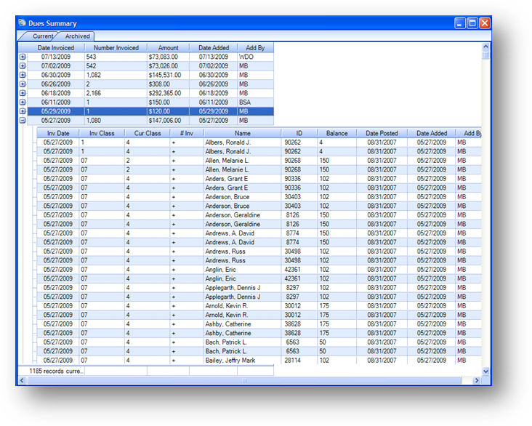Image resolution: width=532 pixels, height=426 pixels.
Task: Sort by the Amount column header
Action: tap(168, 47)
